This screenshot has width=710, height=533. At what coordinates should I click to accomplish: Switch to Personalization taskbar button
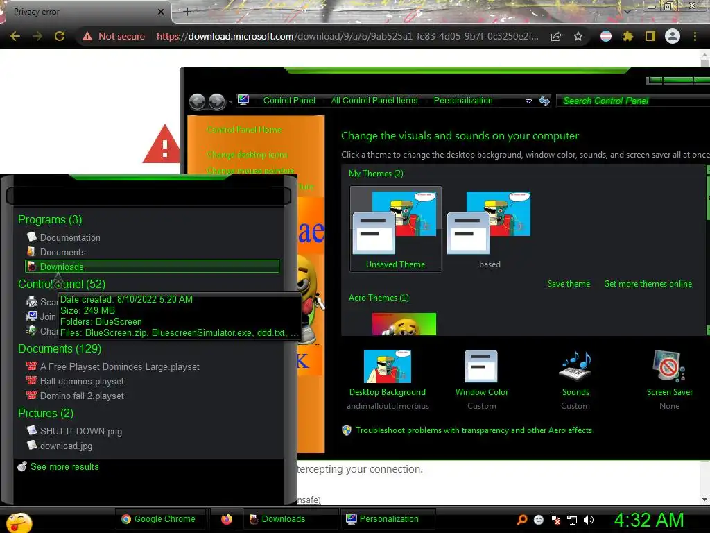click(x=388, y=519)
